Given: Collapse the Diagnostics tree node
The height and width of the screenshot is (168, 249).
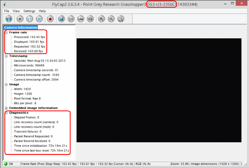Looking at the screenshot, I should [6, 113].
